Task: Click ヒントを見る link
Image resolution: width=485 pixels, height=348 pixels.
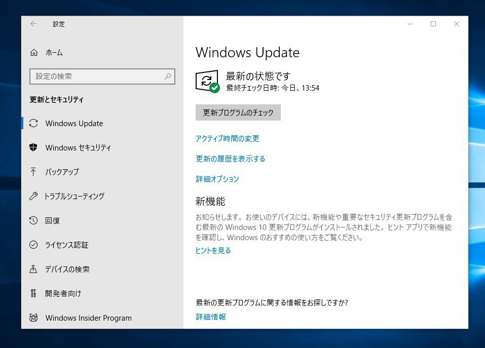Action: coord(213,250)
